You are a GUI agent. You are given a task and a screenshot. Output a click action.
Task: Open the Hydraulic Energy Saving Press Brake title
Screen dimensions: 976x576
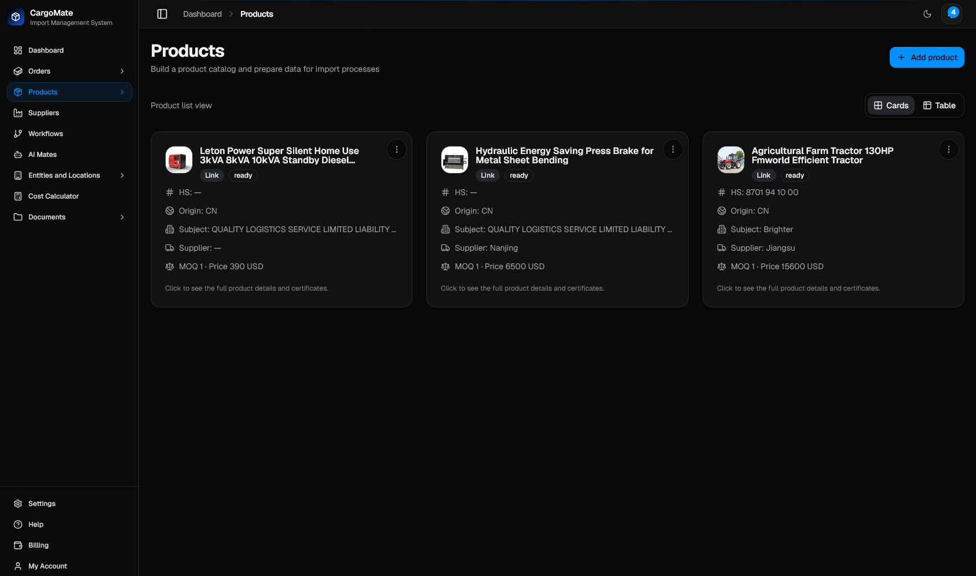coord(565,155)
